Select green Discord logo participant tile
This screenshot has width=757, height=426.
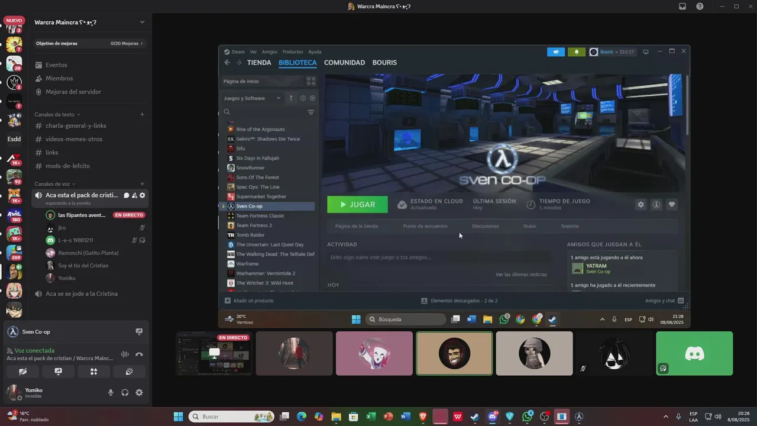pos(694,353)
